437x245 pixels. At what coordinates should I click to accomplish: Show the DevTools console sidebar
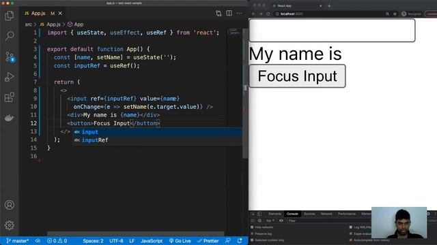click(253, 220)
